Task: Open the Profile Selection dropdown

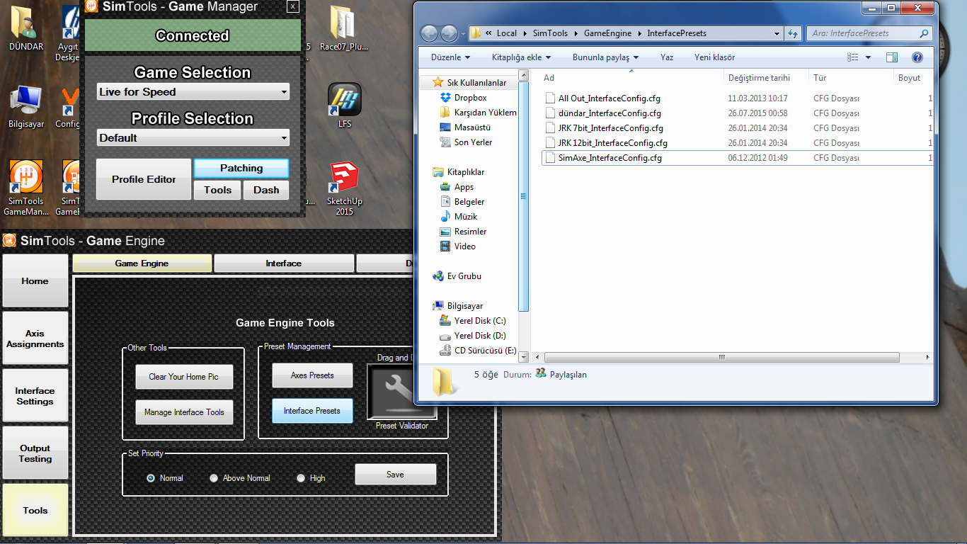Action: pos(193,138)
